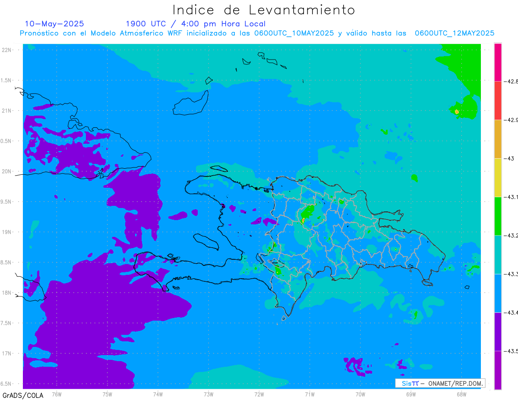Viewport: 518px width, 400px height.
Task: Click the '-43' color bar value
Action: pos(509,158)
